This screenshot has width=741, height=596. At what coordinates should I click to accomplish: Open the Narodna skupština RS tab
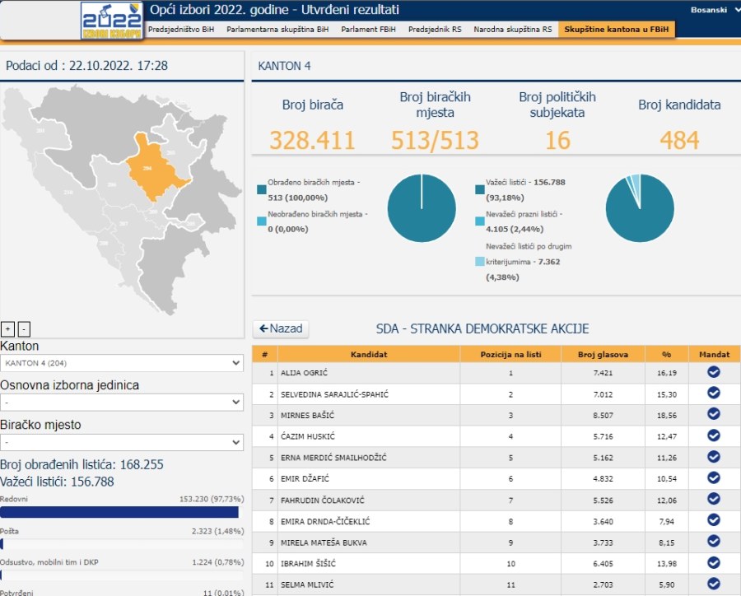tap(512, 29)
